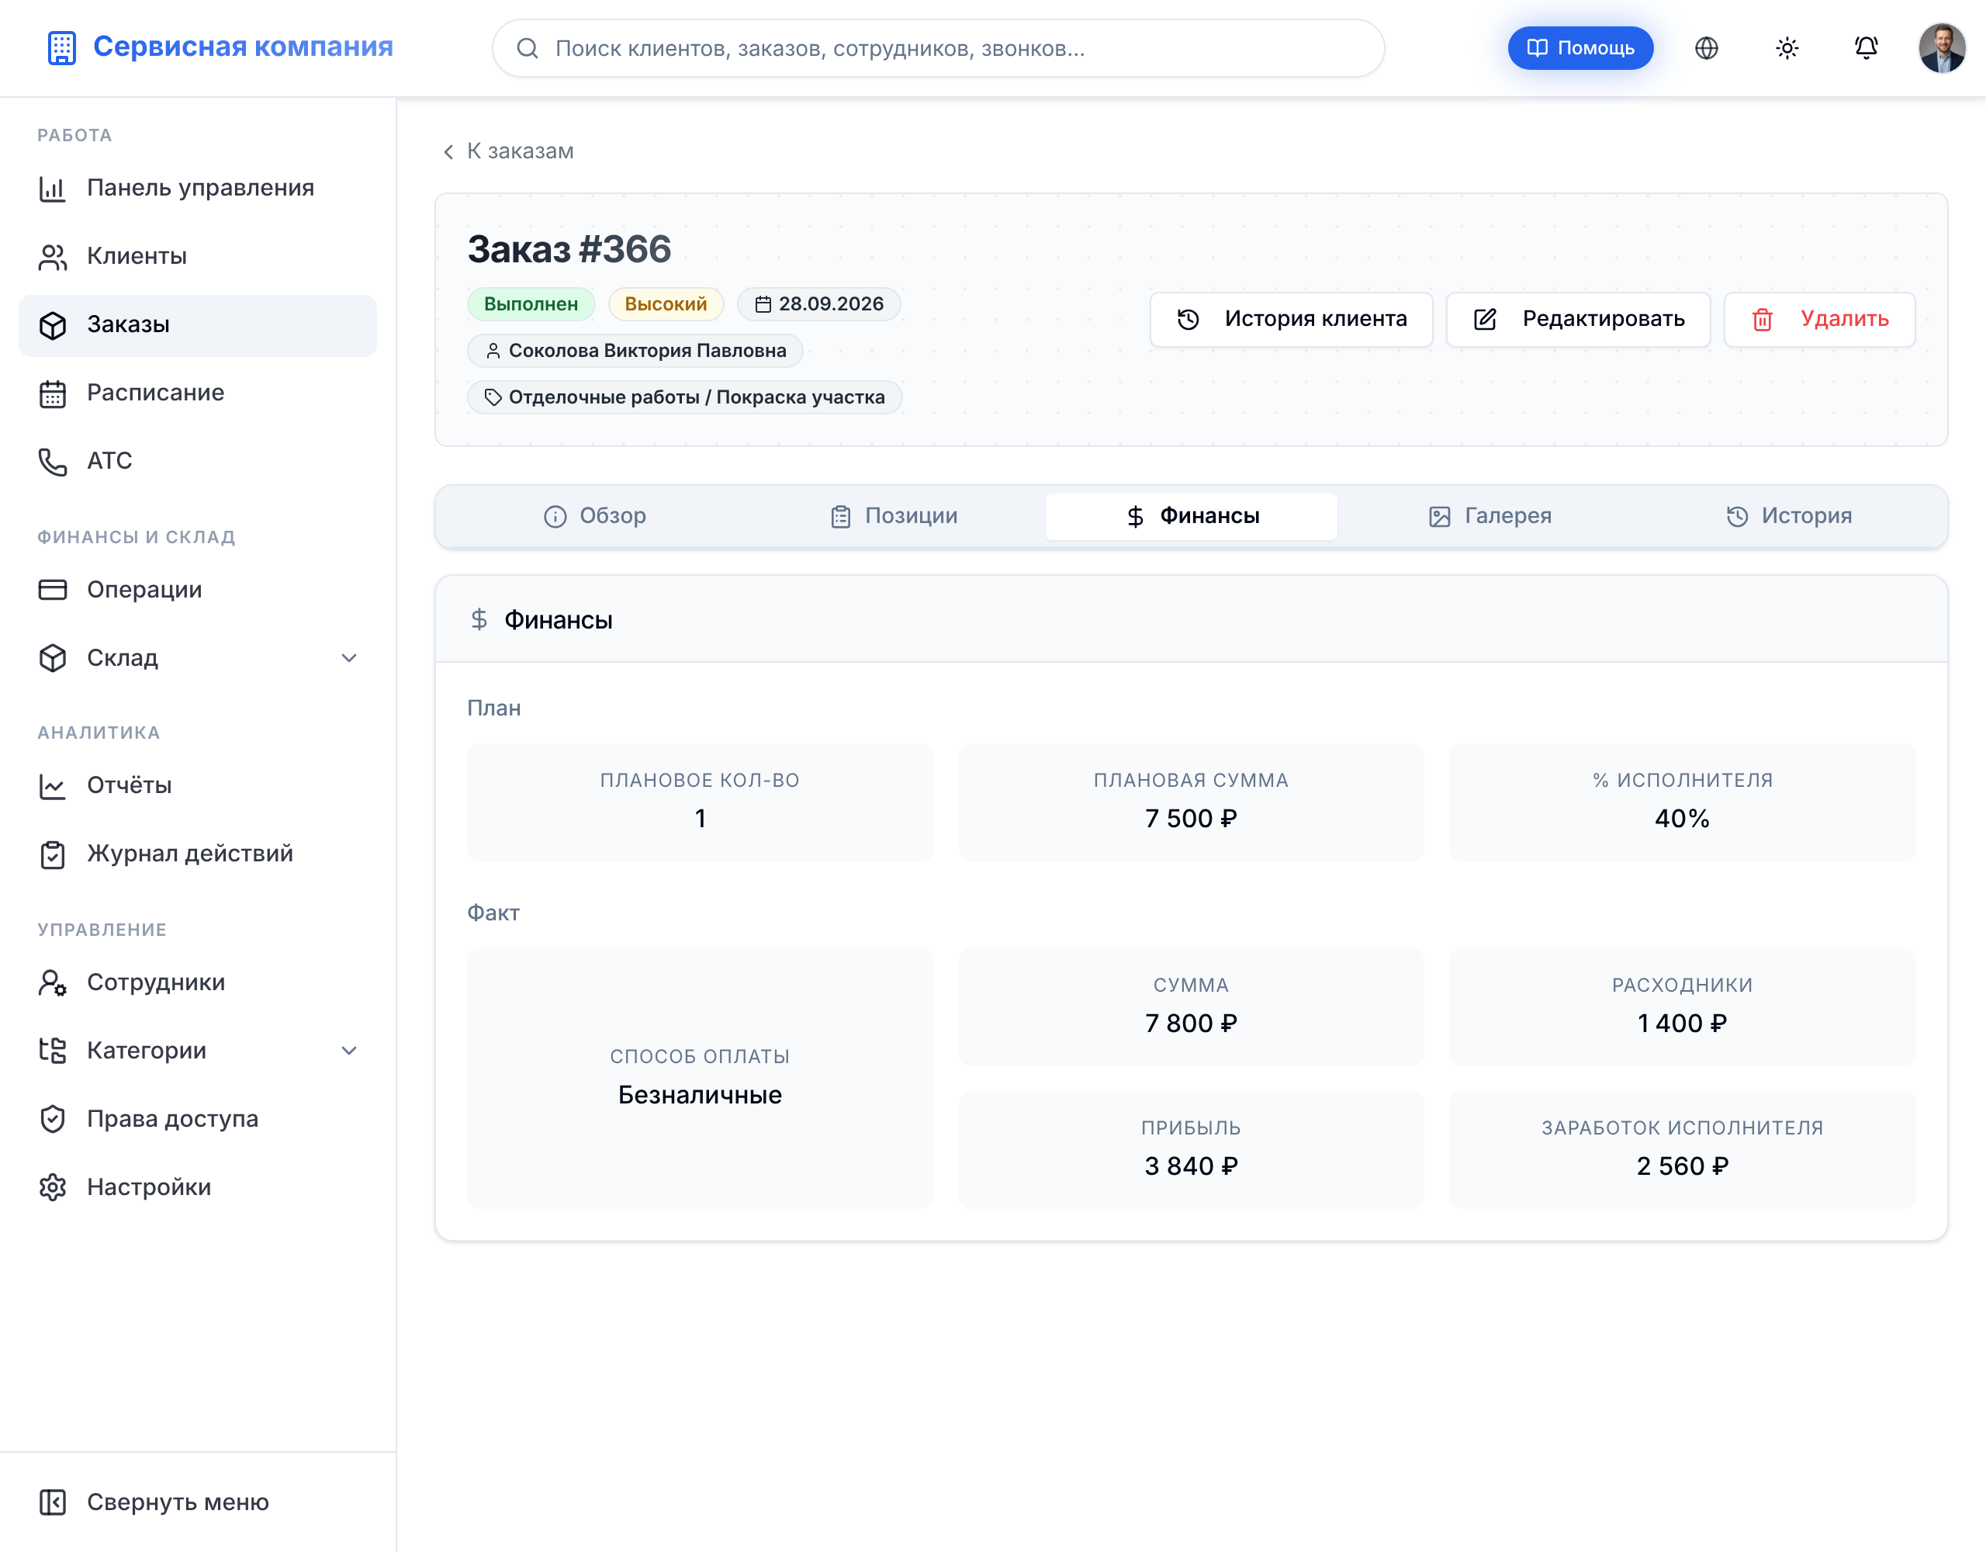
Task: Click История клиента button
Action: [1291, 319]
